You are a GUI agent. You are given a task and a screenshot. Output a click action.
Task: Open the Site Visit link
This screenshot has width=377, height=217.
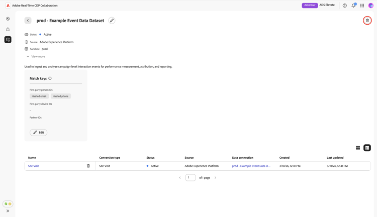pyautogui.click(x=33, y=166)
